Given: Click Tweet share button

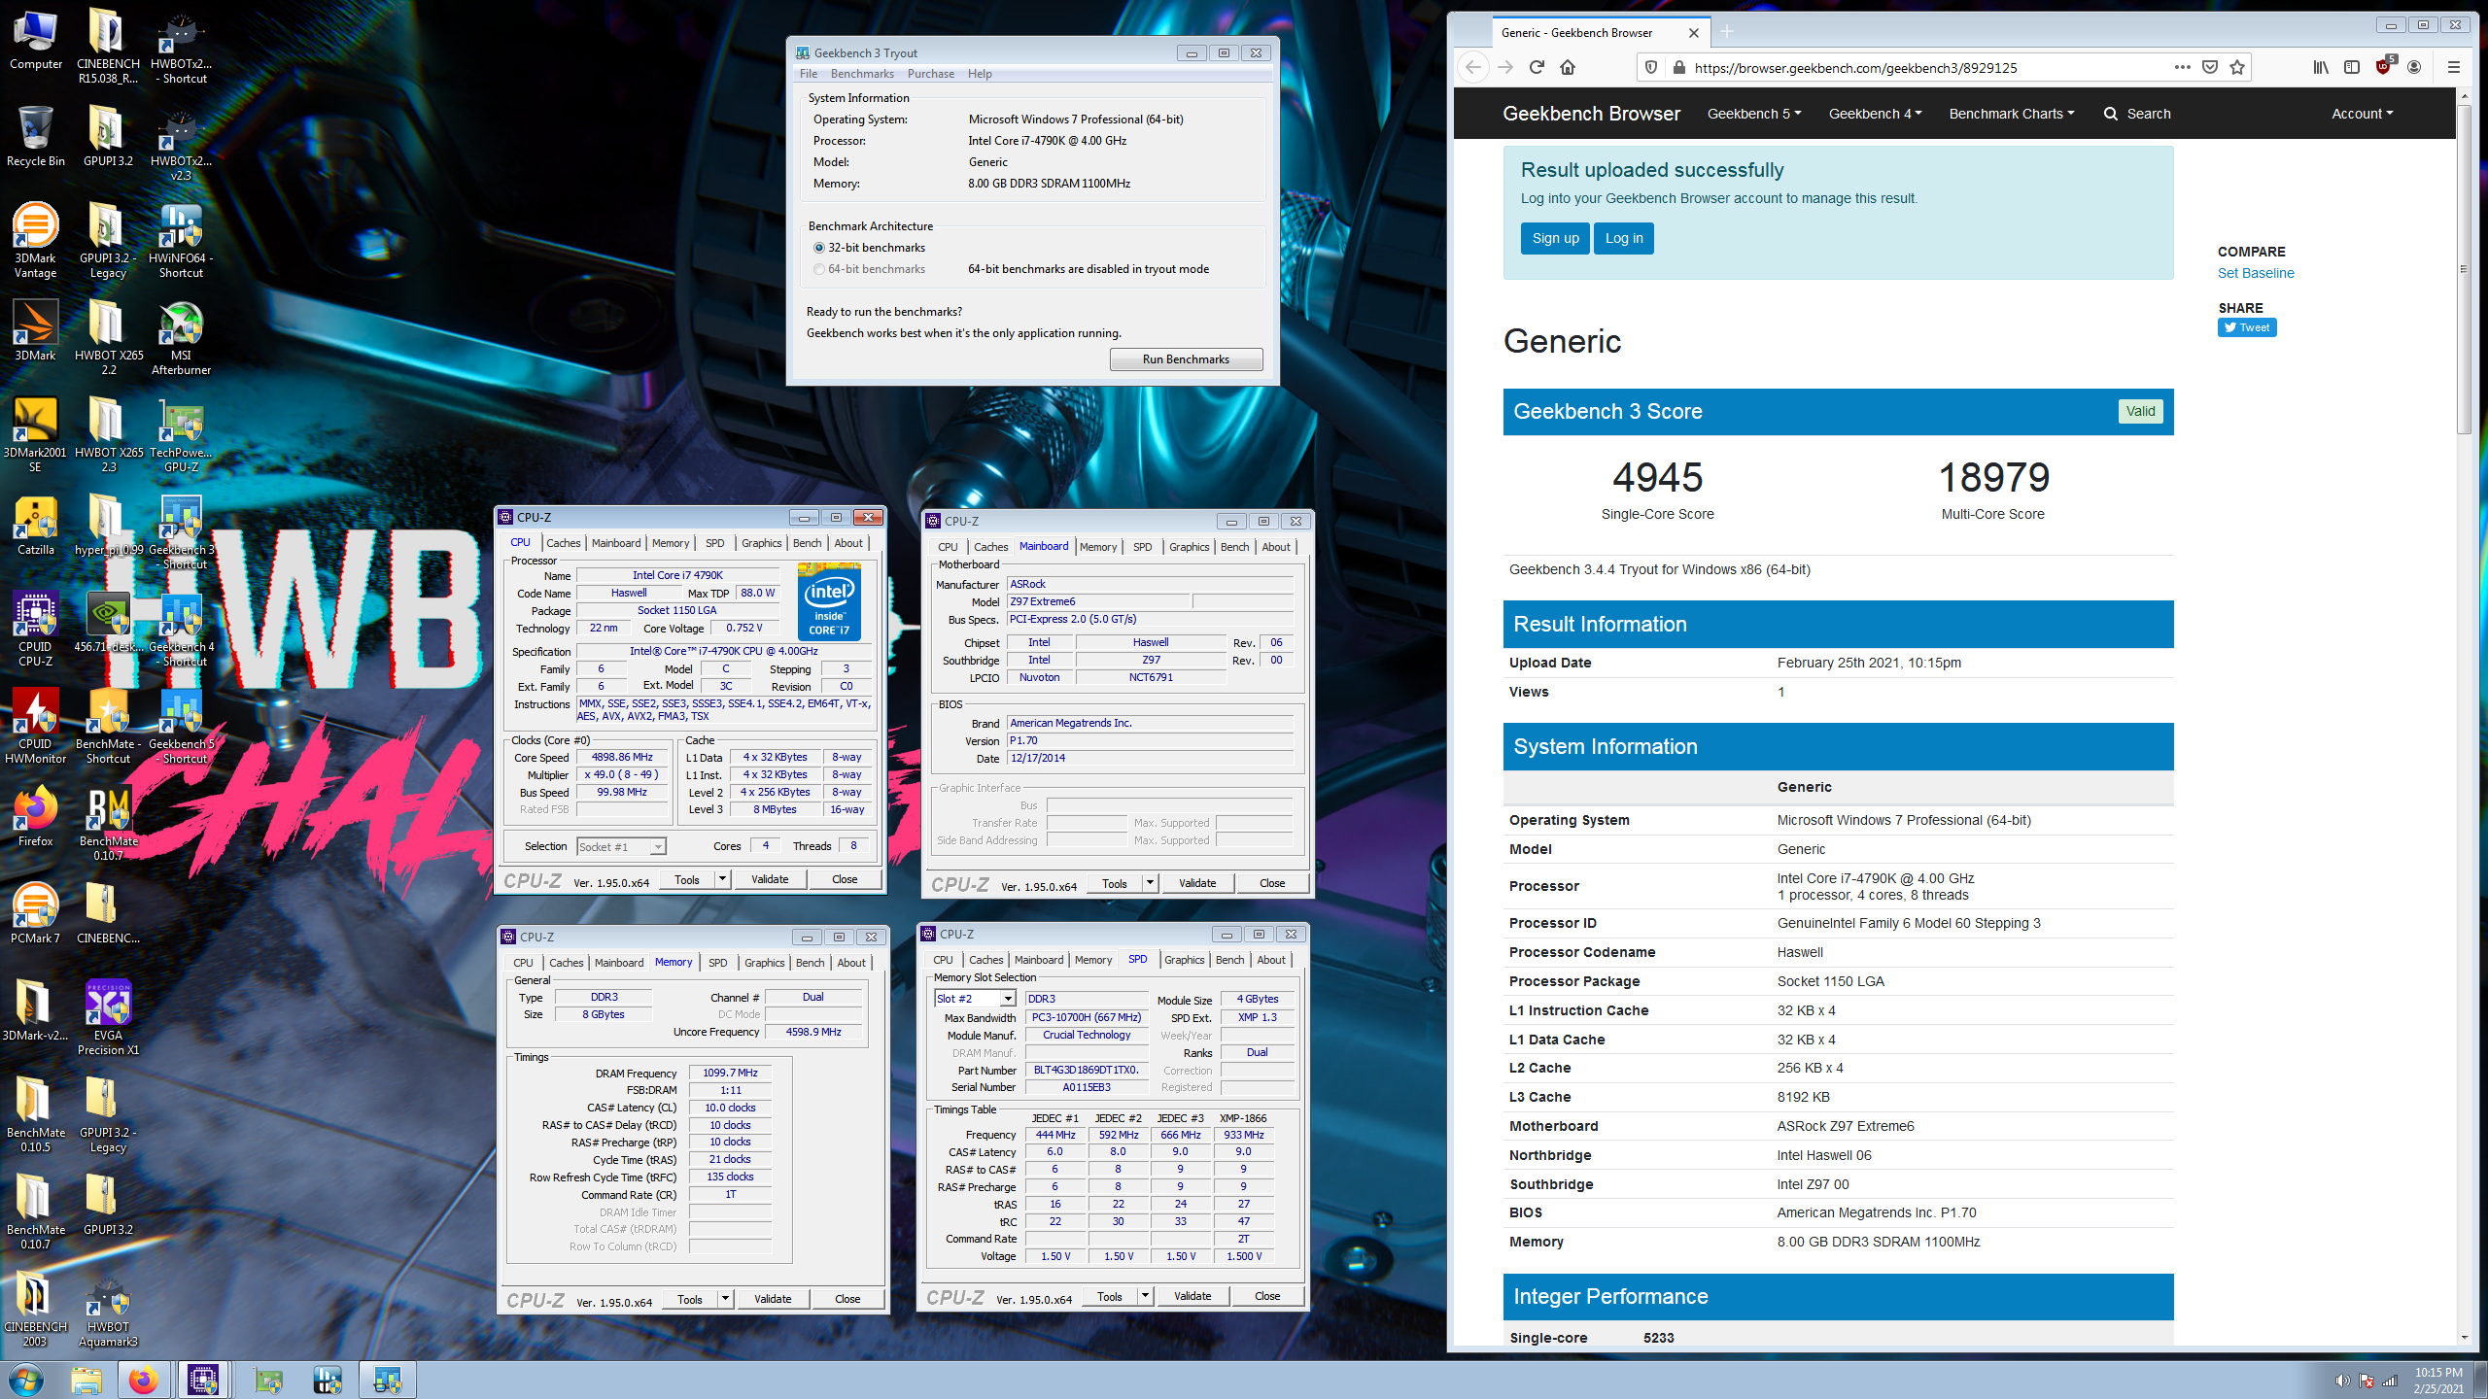Looking at the screenshot, I should pos(2247,327).
